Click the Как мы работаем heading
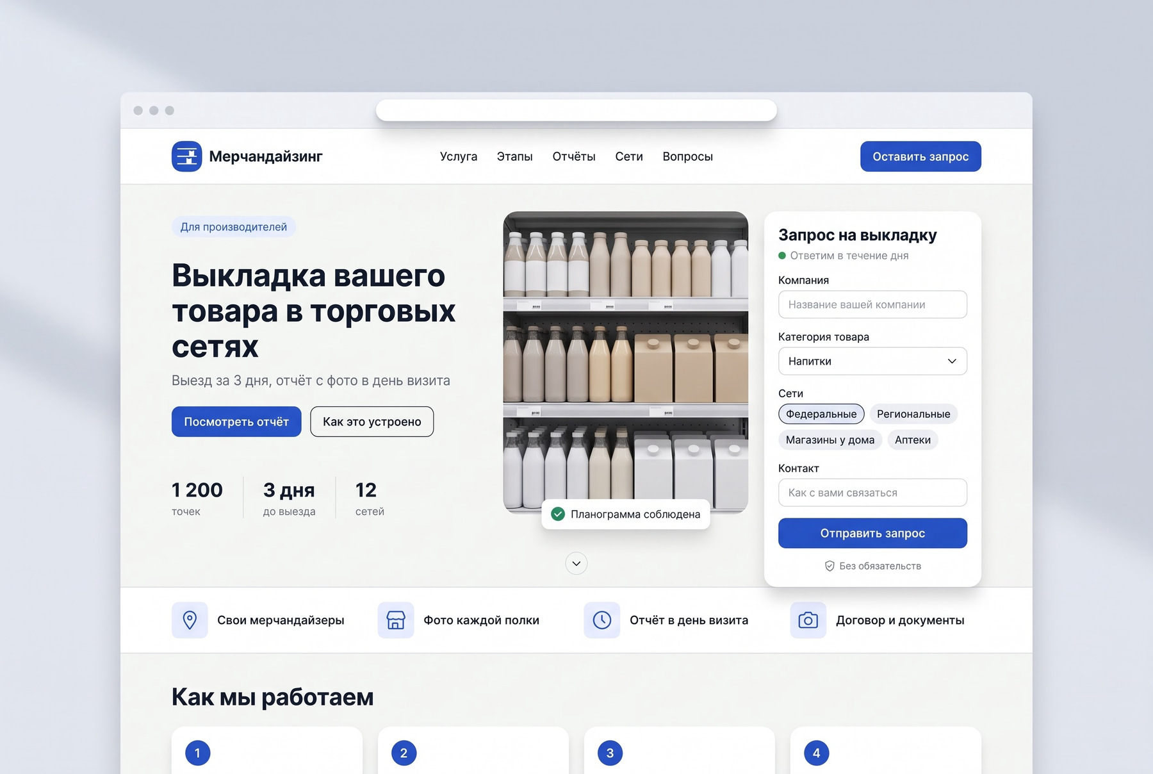This screenshot has width=1153, height=774. coord(272,697)
